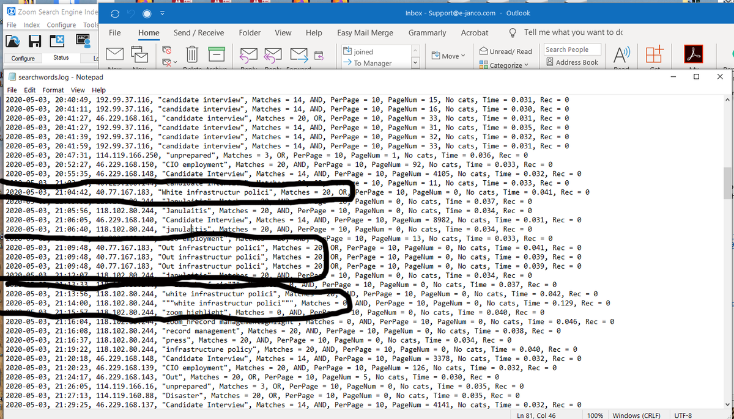
Task: Click the Forward icon in Outlook
Action: (x=298, y=56)
